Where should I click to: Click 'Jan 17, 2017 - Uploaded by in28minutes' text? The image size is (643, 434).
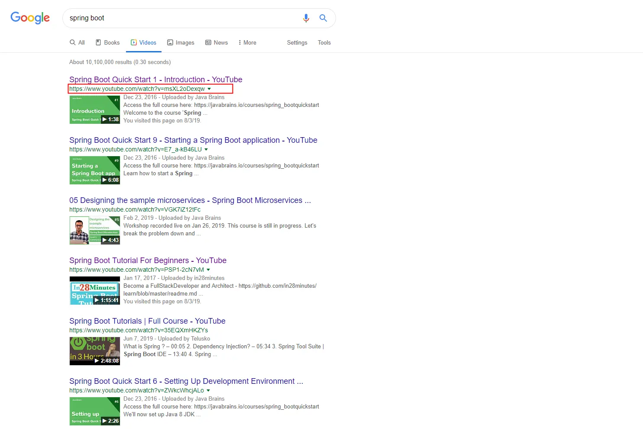[174, 278]
